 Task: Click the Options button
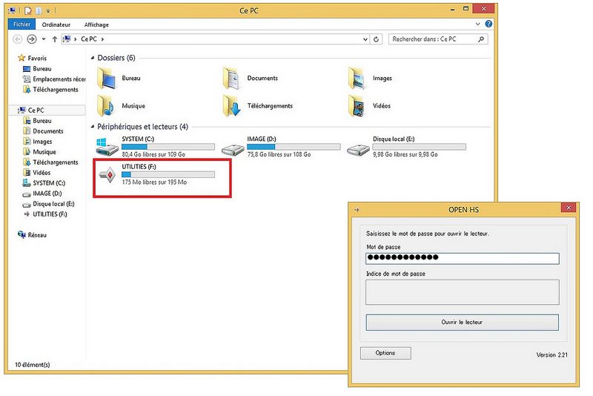[385, 353]
